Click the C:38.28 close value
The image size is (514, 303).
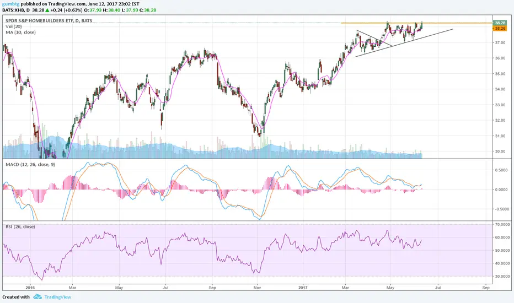pyautogui.click(x=148, y=10)
